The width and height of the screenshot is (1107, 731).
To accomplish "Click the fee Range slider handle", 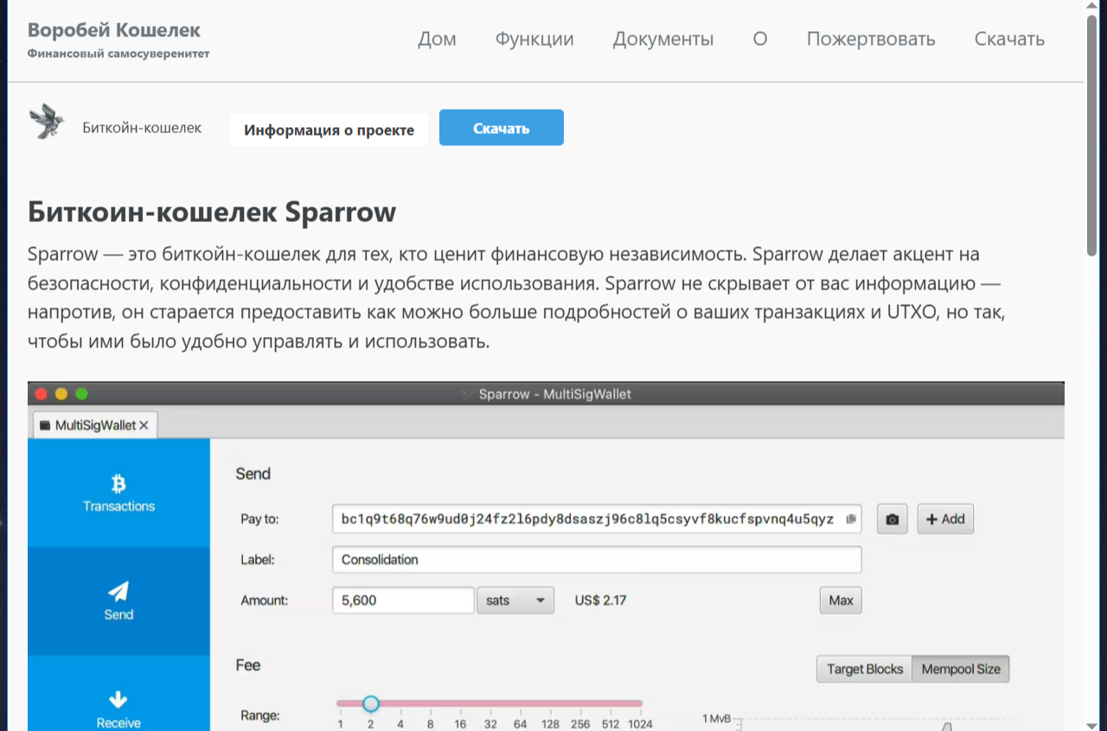I will (x=371, y=703).
